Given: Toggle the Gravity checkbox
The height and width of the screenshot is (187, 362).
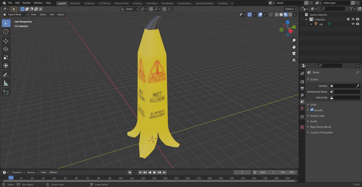Looking at the screenshot, I should pos(312,110).
